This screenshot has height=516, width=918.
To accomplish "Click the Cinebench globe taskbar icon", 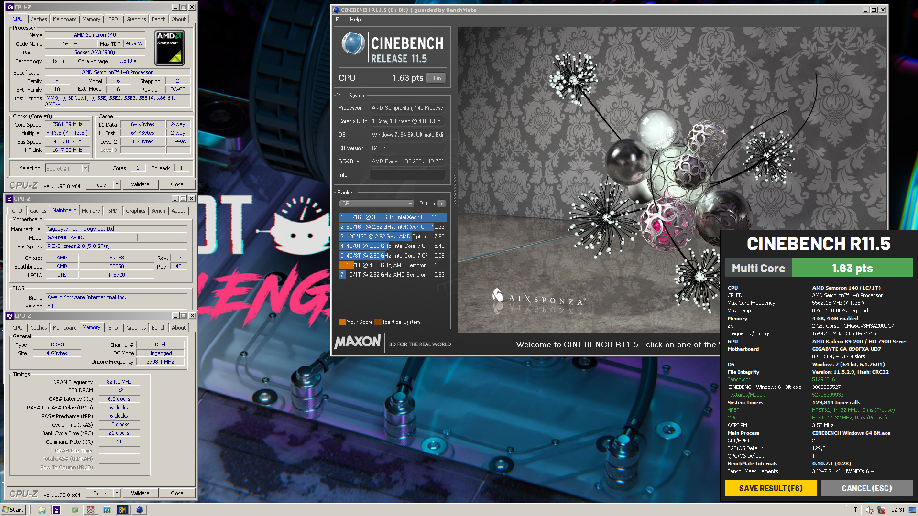I will pos(140,510).
